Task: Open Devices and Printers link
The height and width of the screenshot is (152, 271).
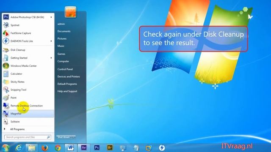Action: [69, 76]
